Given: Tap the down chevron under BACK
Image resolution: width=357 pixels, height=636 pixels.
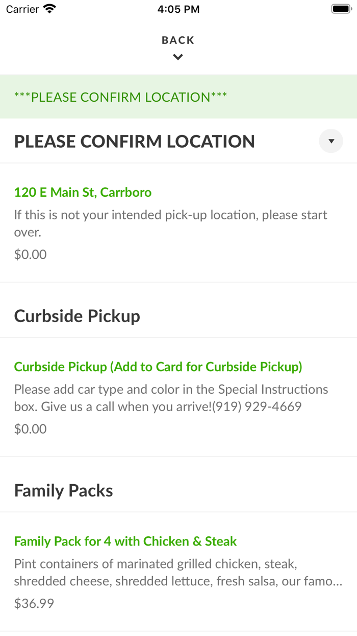Looking at the screenshot, I should [x=178, y=57].
